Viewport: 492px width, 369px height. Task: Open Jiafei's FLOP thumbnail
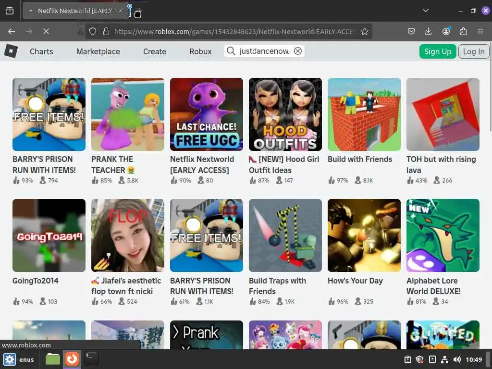click(x=128, y=235)
